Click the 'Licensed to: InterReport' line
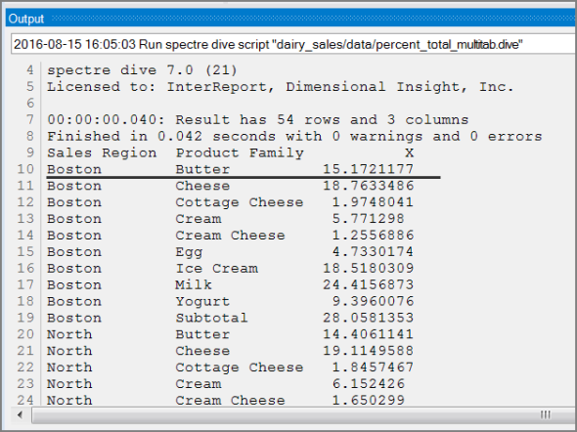The image size is (577, 432). tap(280, 87)
